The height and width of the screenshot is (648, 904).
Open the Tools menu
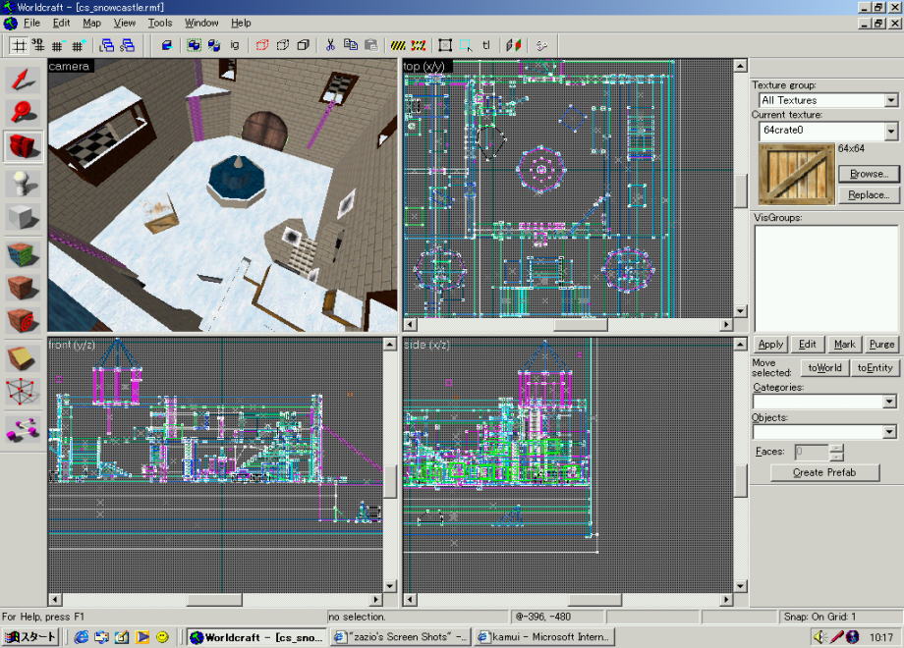click(x=159, y=23)
